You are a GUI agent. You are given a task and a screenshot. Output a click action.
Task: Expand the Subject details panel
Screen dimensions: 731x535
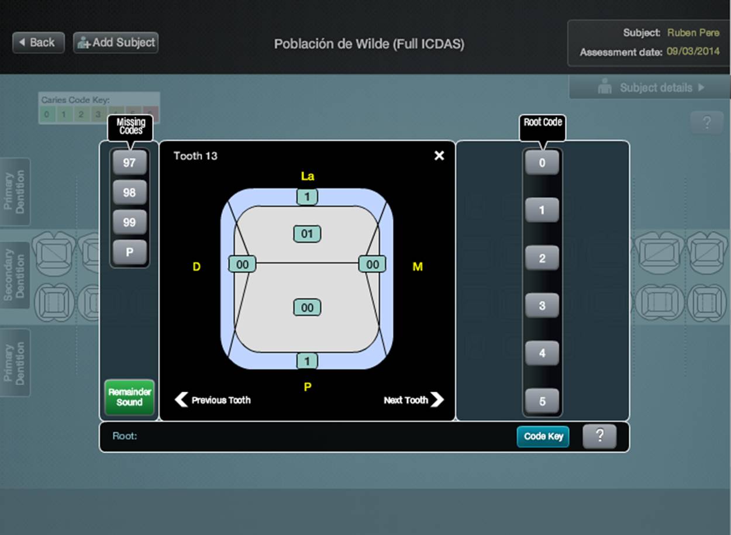pyautogui.click(x=649, y=88)
